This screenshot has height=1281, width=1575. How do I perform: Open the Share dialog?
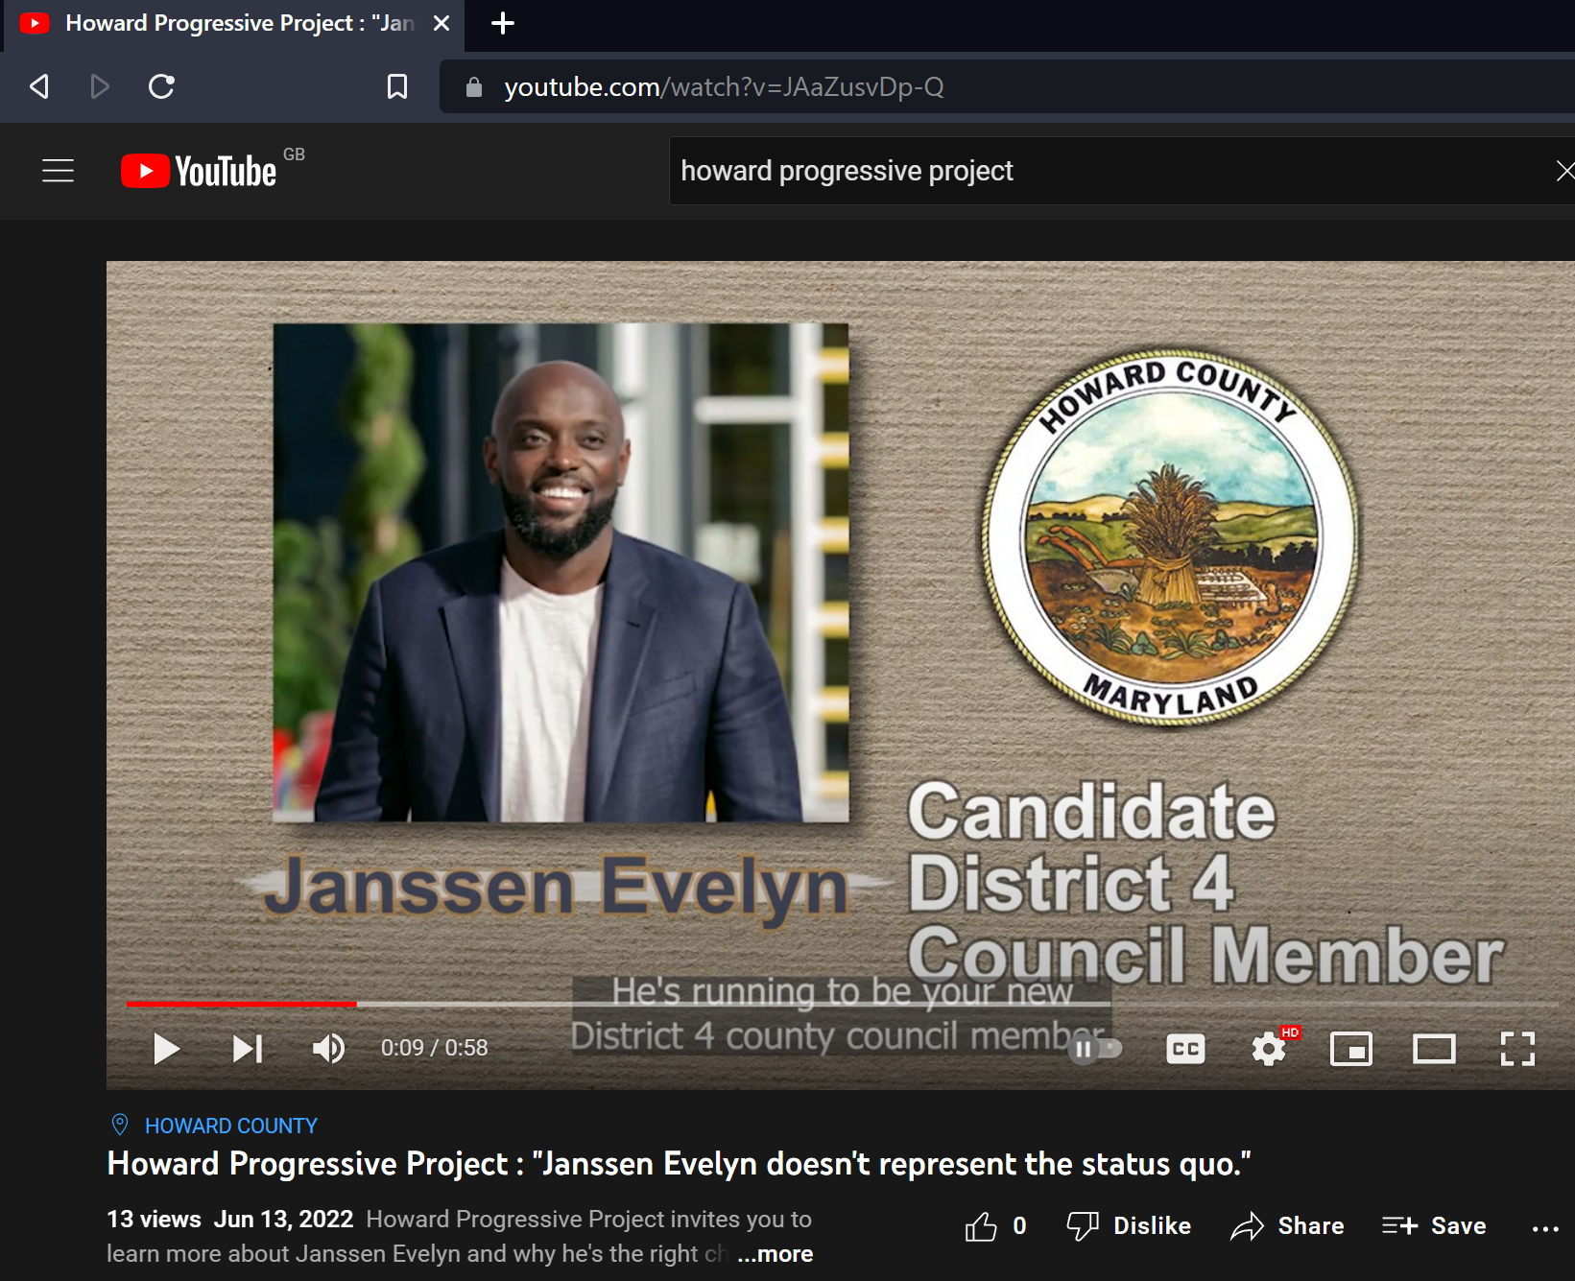click(1288, 1226)
